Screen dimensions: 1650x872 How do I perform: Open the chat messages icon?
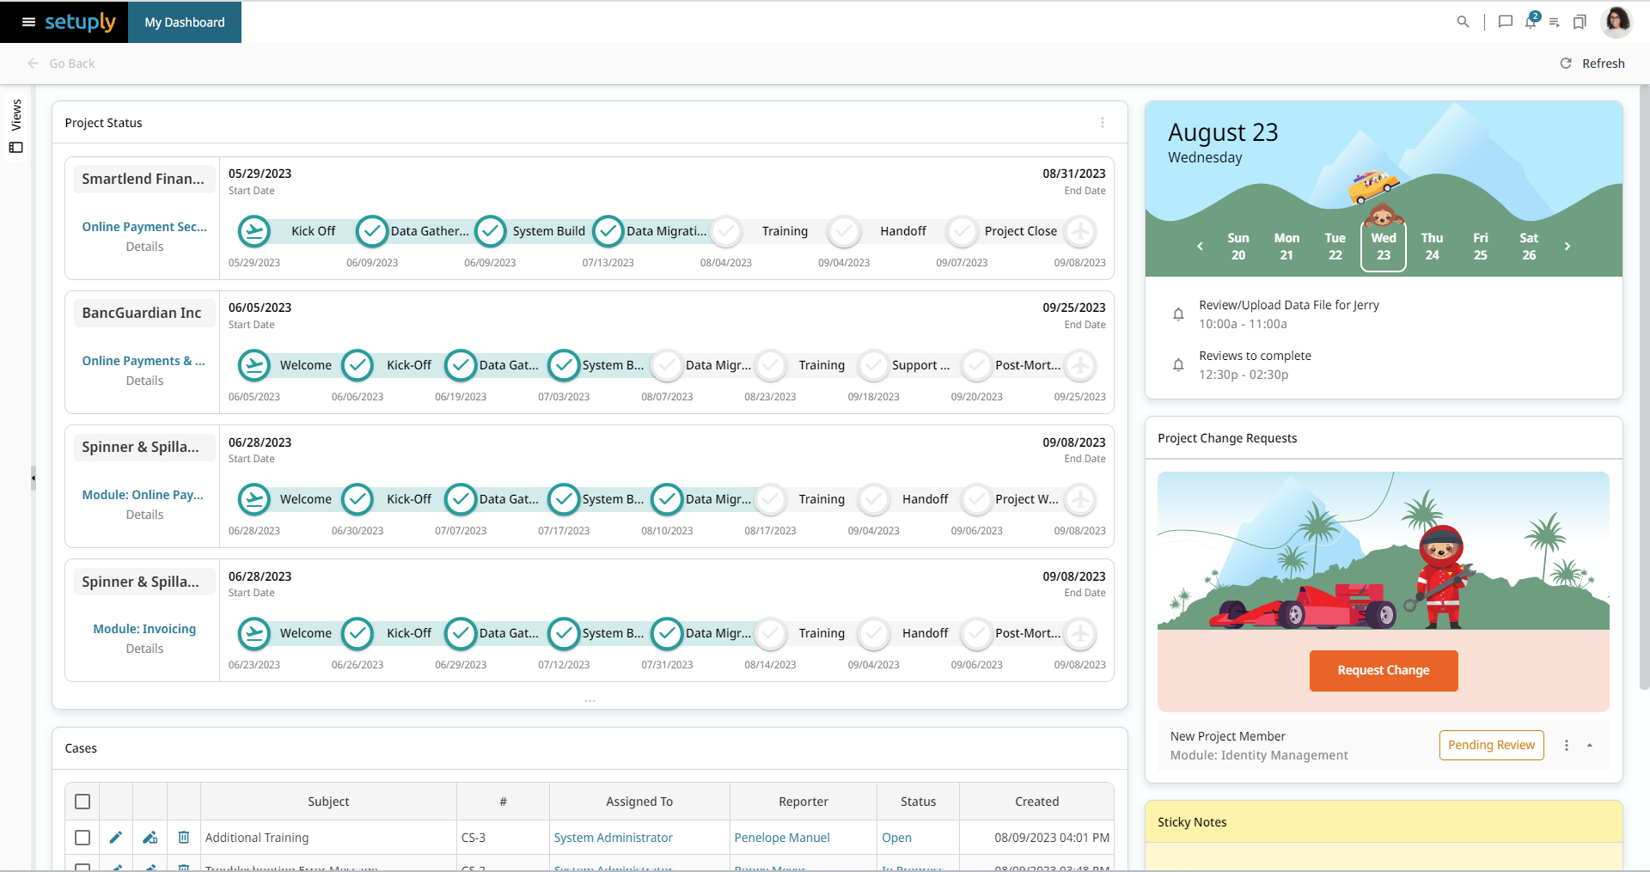1505,22
